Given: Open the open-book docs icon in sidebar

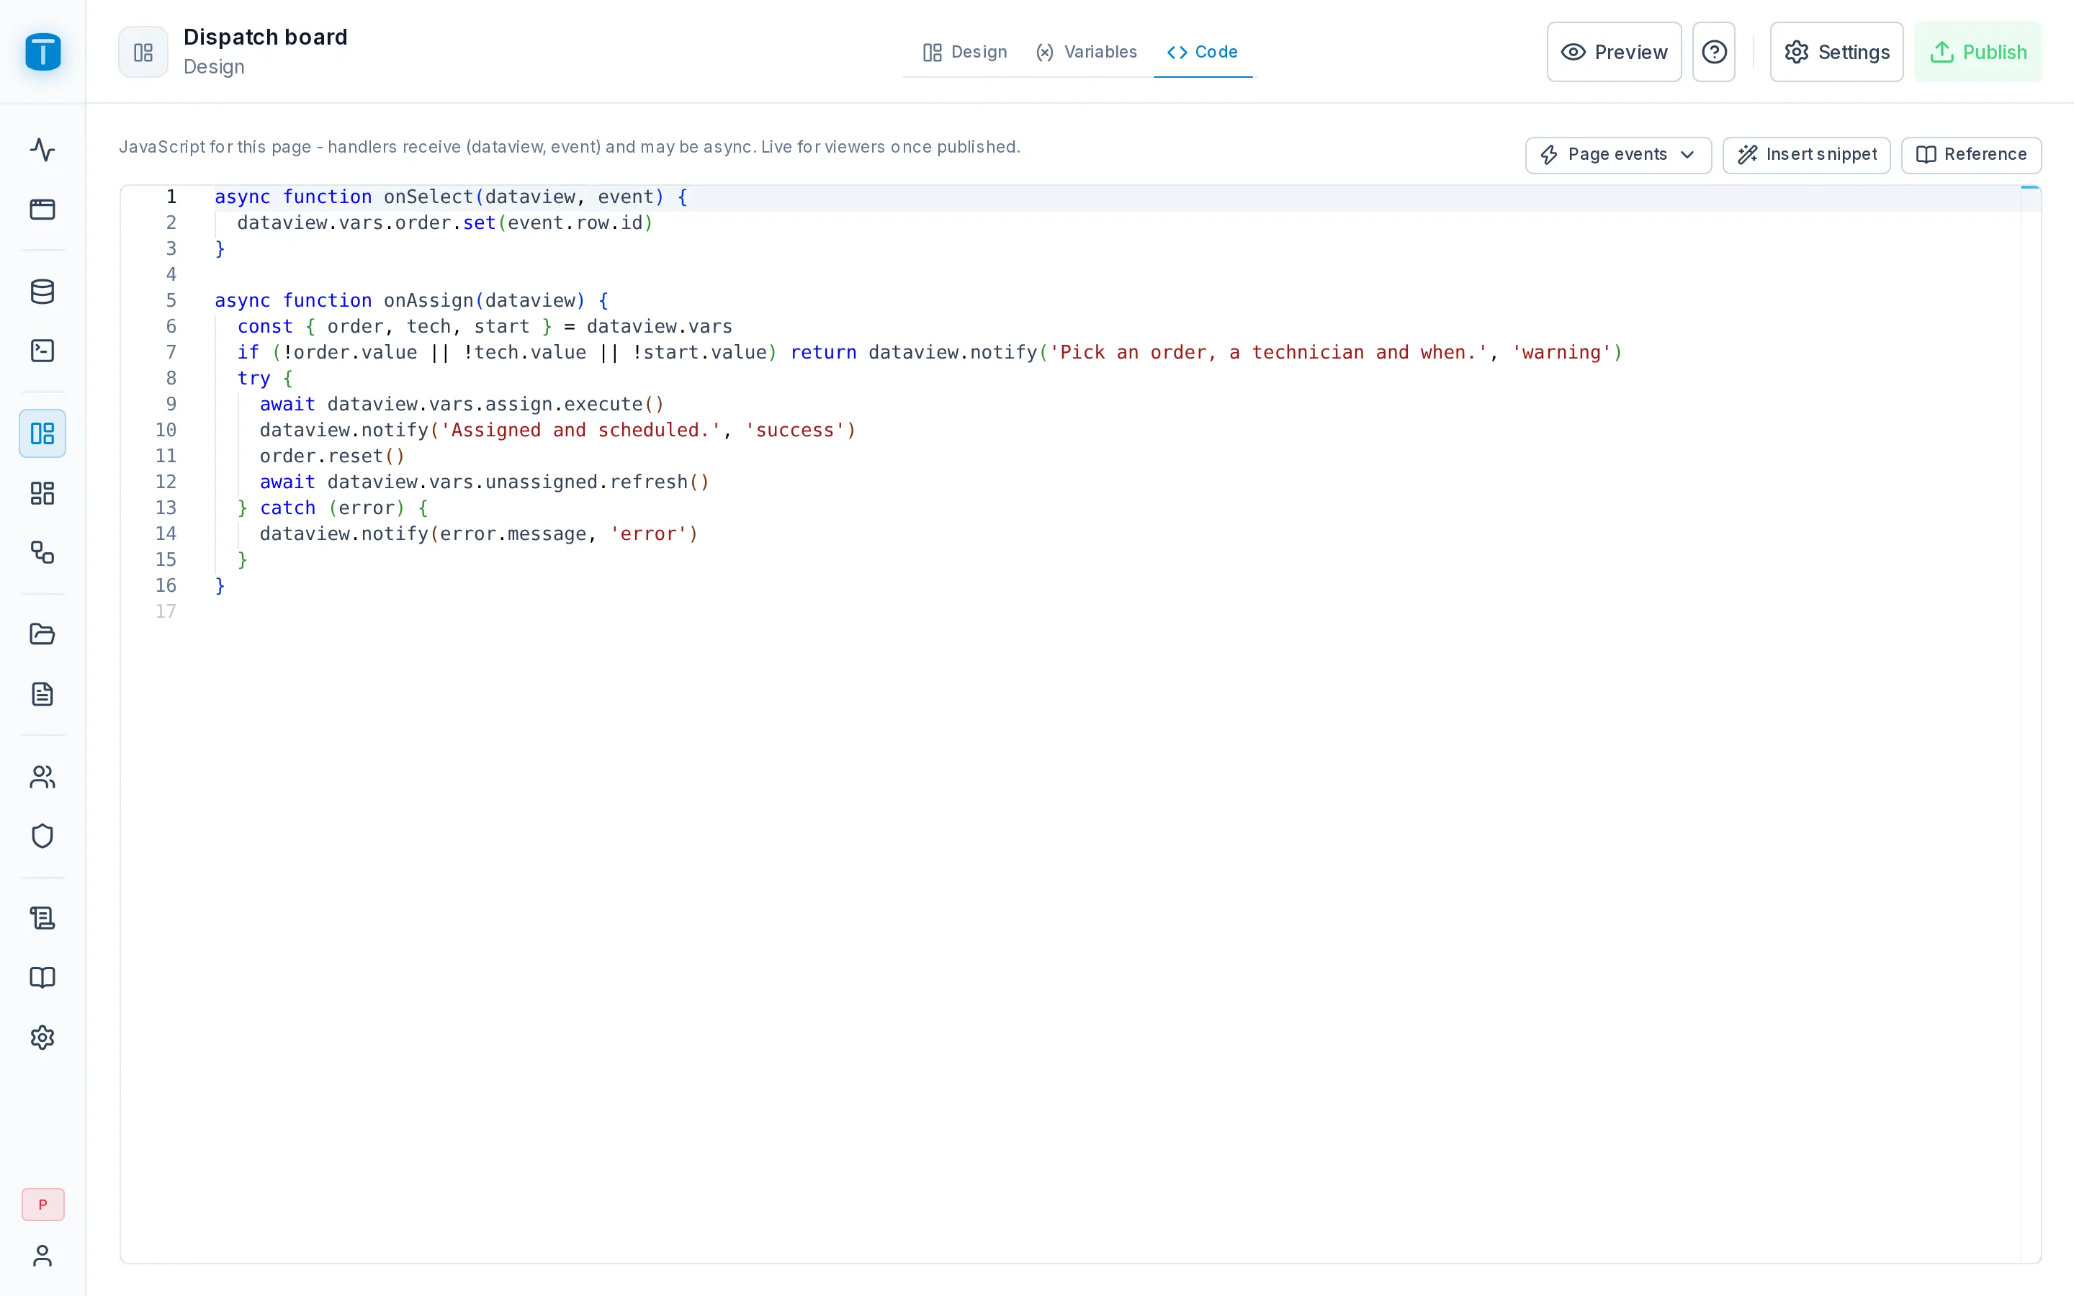Looking at the screenshot, I should [43, 977].
